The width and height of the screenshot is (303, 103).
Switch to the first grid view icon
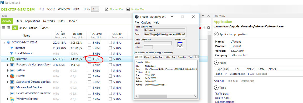[x=3, y=28]
